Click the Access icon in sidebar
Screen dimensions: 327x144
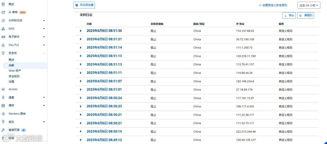pyautogui.click(x=3, y=89)
